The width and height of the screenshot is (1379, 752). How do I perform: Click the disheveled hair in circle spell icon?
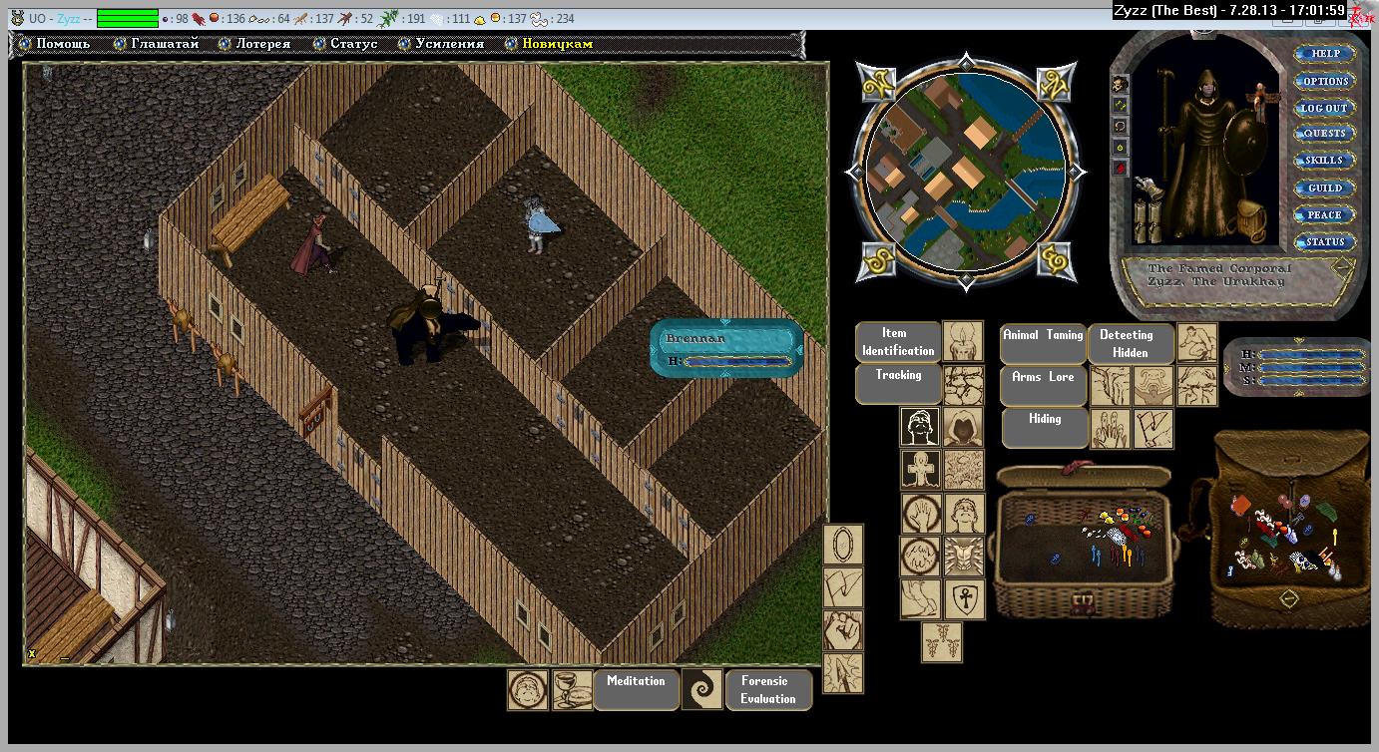[920, 557]
